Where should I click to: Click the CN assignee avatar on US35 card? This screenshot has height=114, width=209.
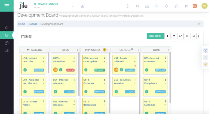click(55, 70)
